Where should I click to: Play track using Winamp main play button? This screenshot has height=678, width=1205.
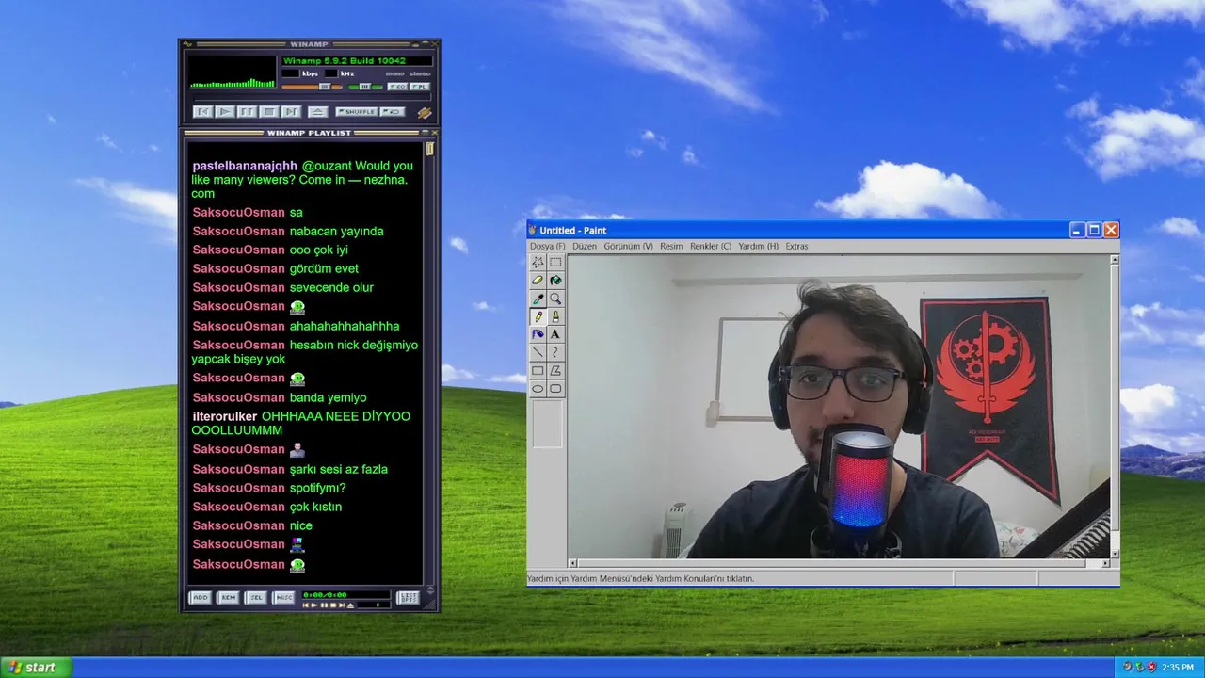click(x=224, y=112)
